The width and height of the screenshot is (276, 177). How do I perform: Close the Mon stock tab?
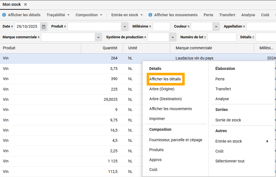[25, 5]
